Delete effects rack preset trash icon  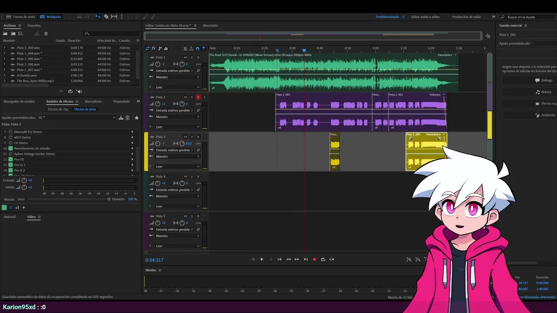[128, 117]
